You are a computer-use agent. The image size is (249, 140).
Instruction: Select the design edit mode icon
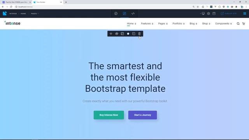pyautogui.click(x=124, y=14)
